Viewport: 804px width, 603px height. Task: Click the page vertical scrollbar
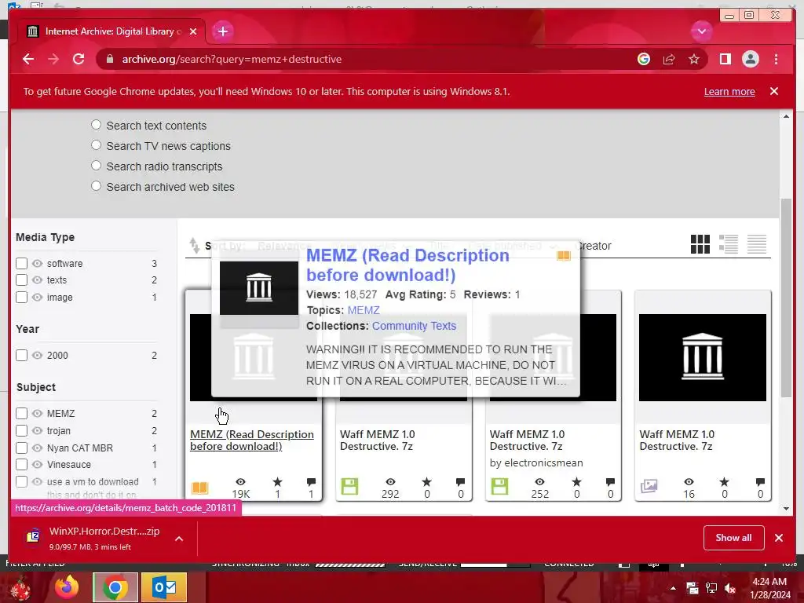pyautogui.click(x=786, y=298)
